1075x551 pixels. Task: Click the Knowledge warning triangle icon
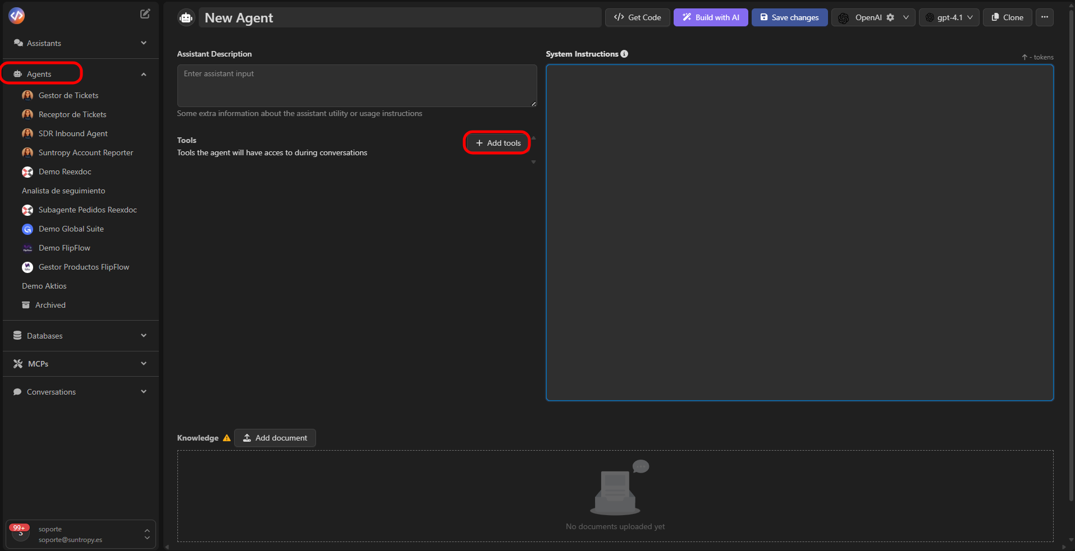pyautogui.click(x=227, y=438)
